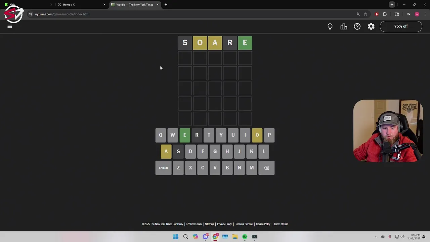Tap the W key on Wordle keyboard

(173, 135)
